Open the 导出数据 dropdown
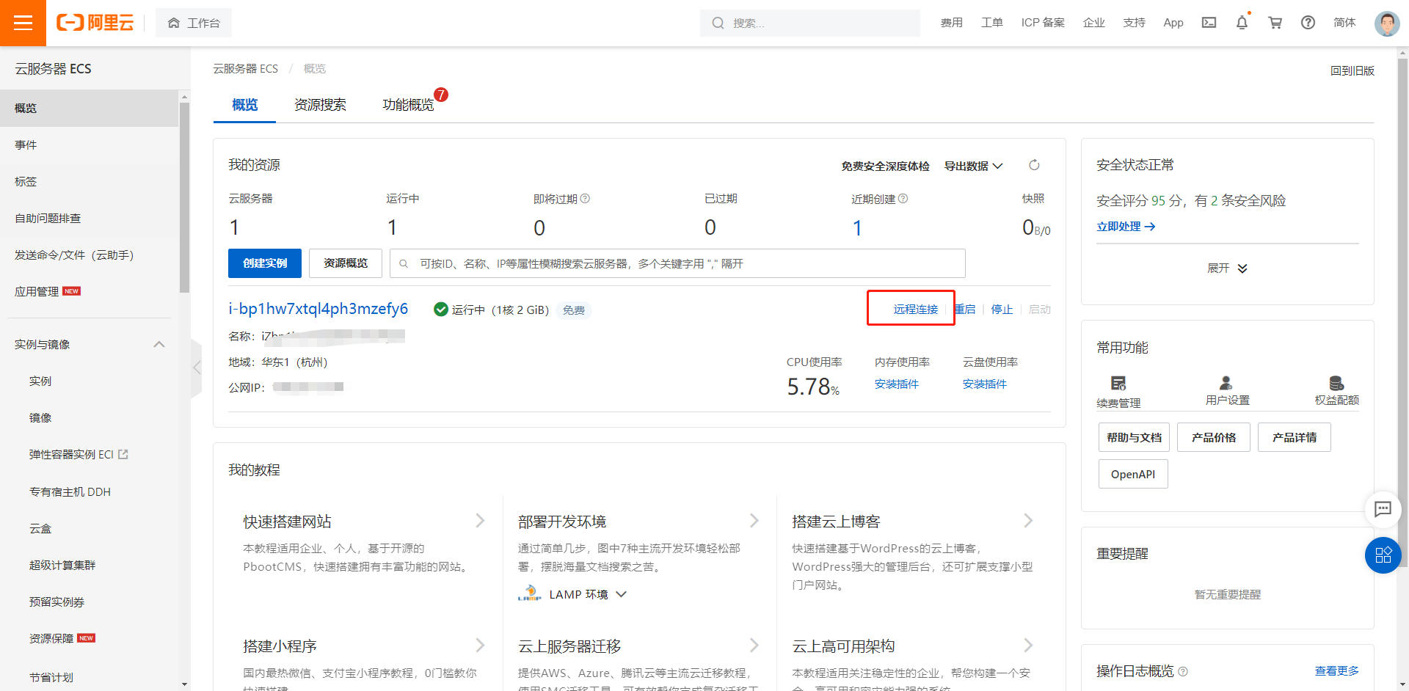The image size is (1409, 691). tap(973, 166)
